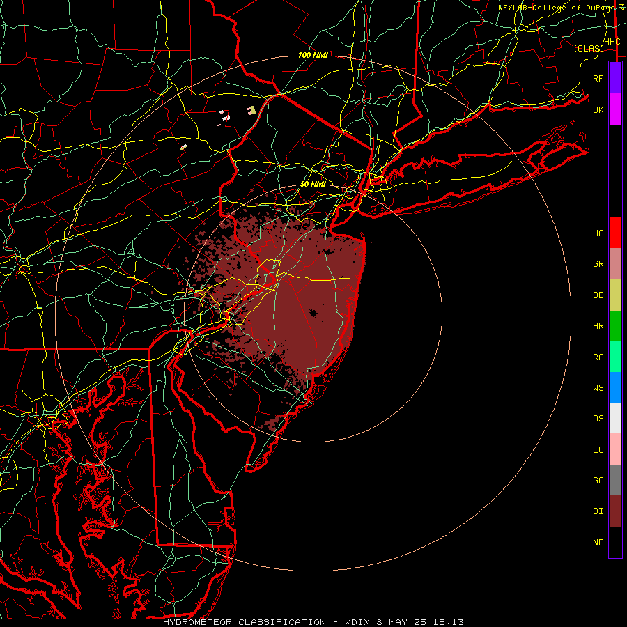
Task: Select the BD legend label
Action: [598, 295]
